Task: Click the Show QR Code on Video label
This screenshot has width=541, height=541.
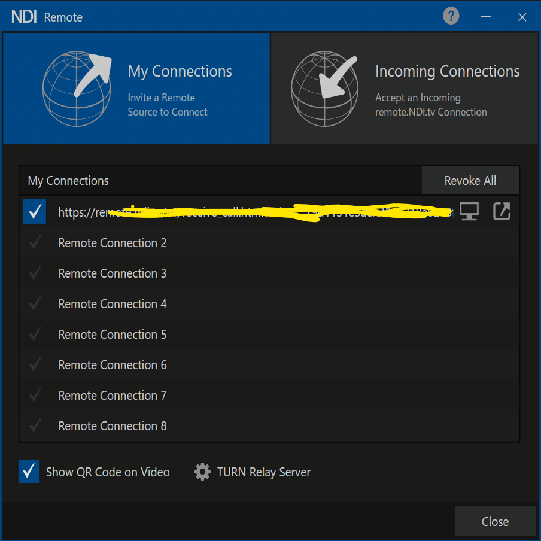Action: [x=108, y=472]
